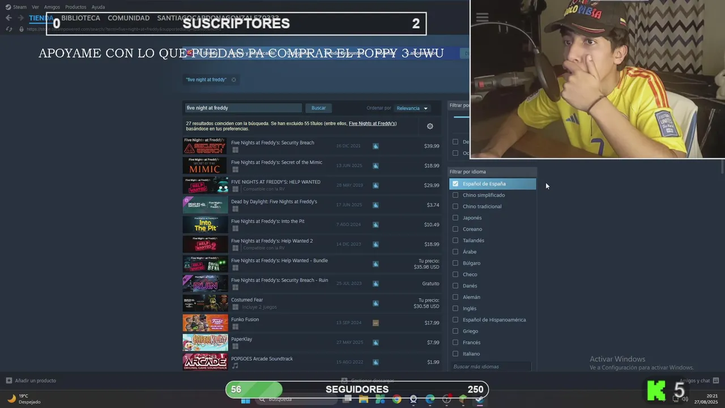Check Alemán language filter

click(455, 297)
